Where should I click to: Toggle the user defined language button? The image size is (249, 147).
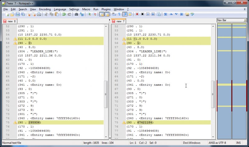click(130, 14)
